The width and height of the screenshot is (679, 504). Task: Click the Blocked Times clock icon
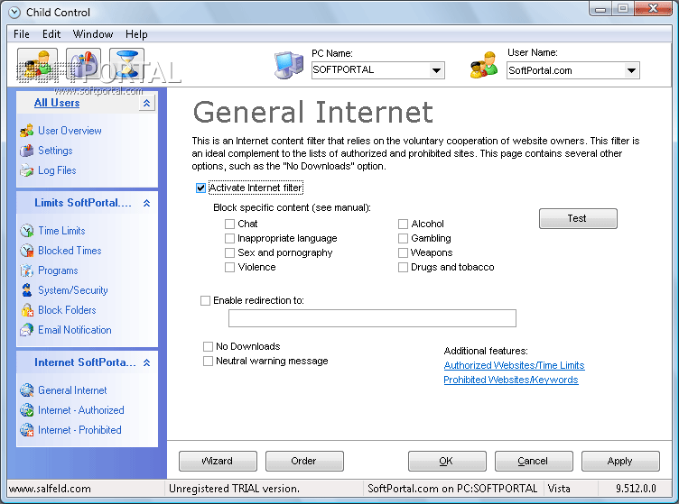26,251
